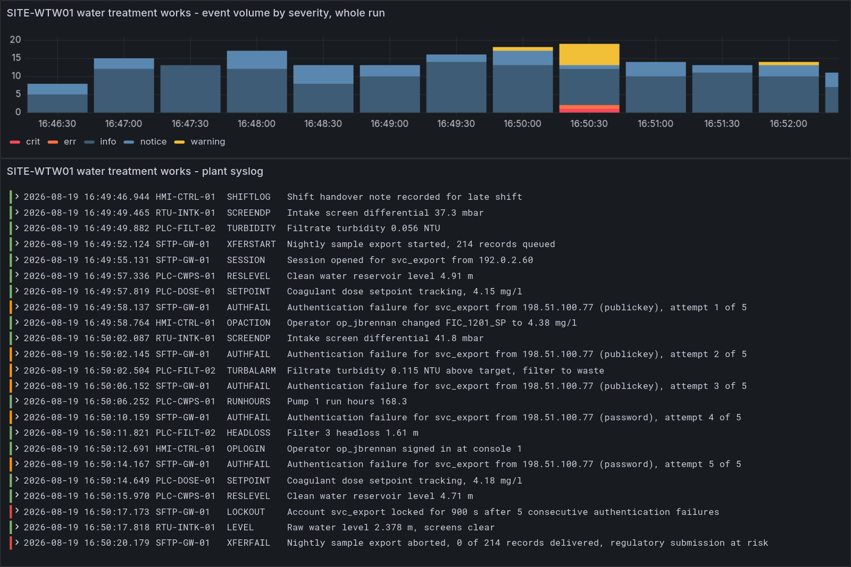Expand the SCREENDP 37.3 mbar log row
This screenshot has height=567, width=851.
coord(17,213)
